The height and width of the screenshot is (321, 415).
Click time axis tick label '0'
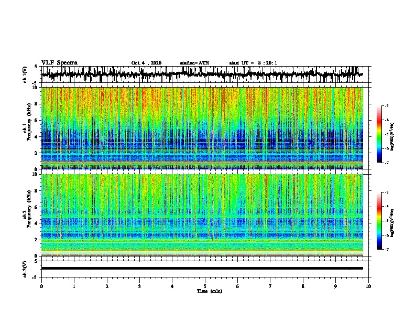coord(41,286)
